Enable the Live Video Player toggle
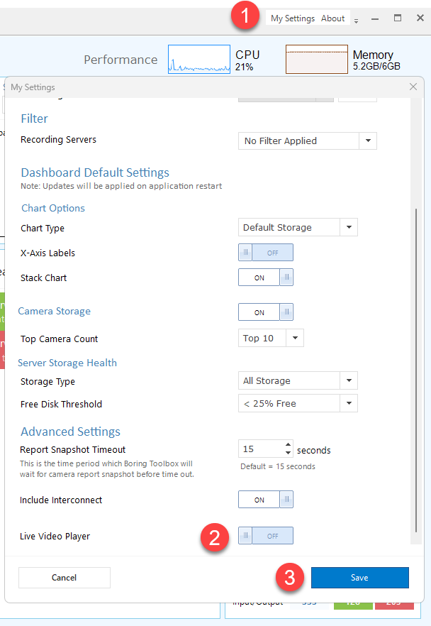 click(x=265, y=536)
